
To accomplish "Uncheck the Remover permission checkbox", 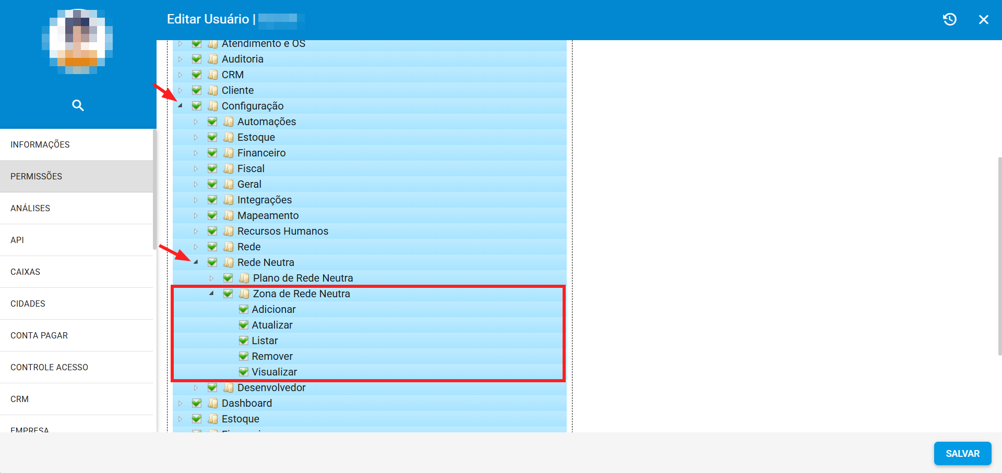I will click(x=244, y=356).
